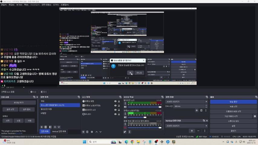
Task: Toggle visibility of the 모니터1 source
Action: (x=115, y=114)
